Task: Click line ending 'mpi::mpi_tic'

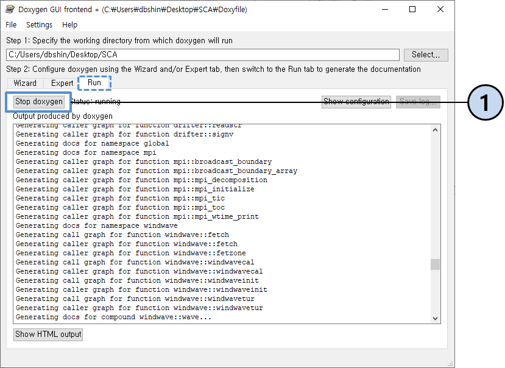Action: (x=120, y=198)
